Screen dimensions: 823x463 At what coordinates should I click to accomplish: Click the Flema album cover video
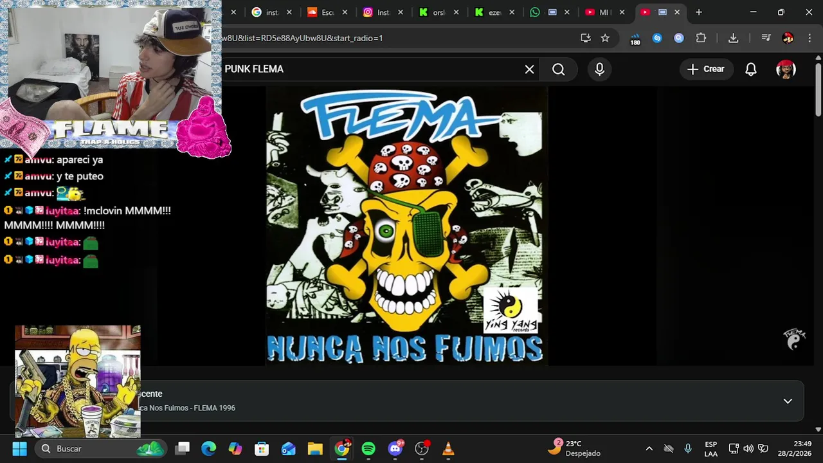(x=406, y=226)
